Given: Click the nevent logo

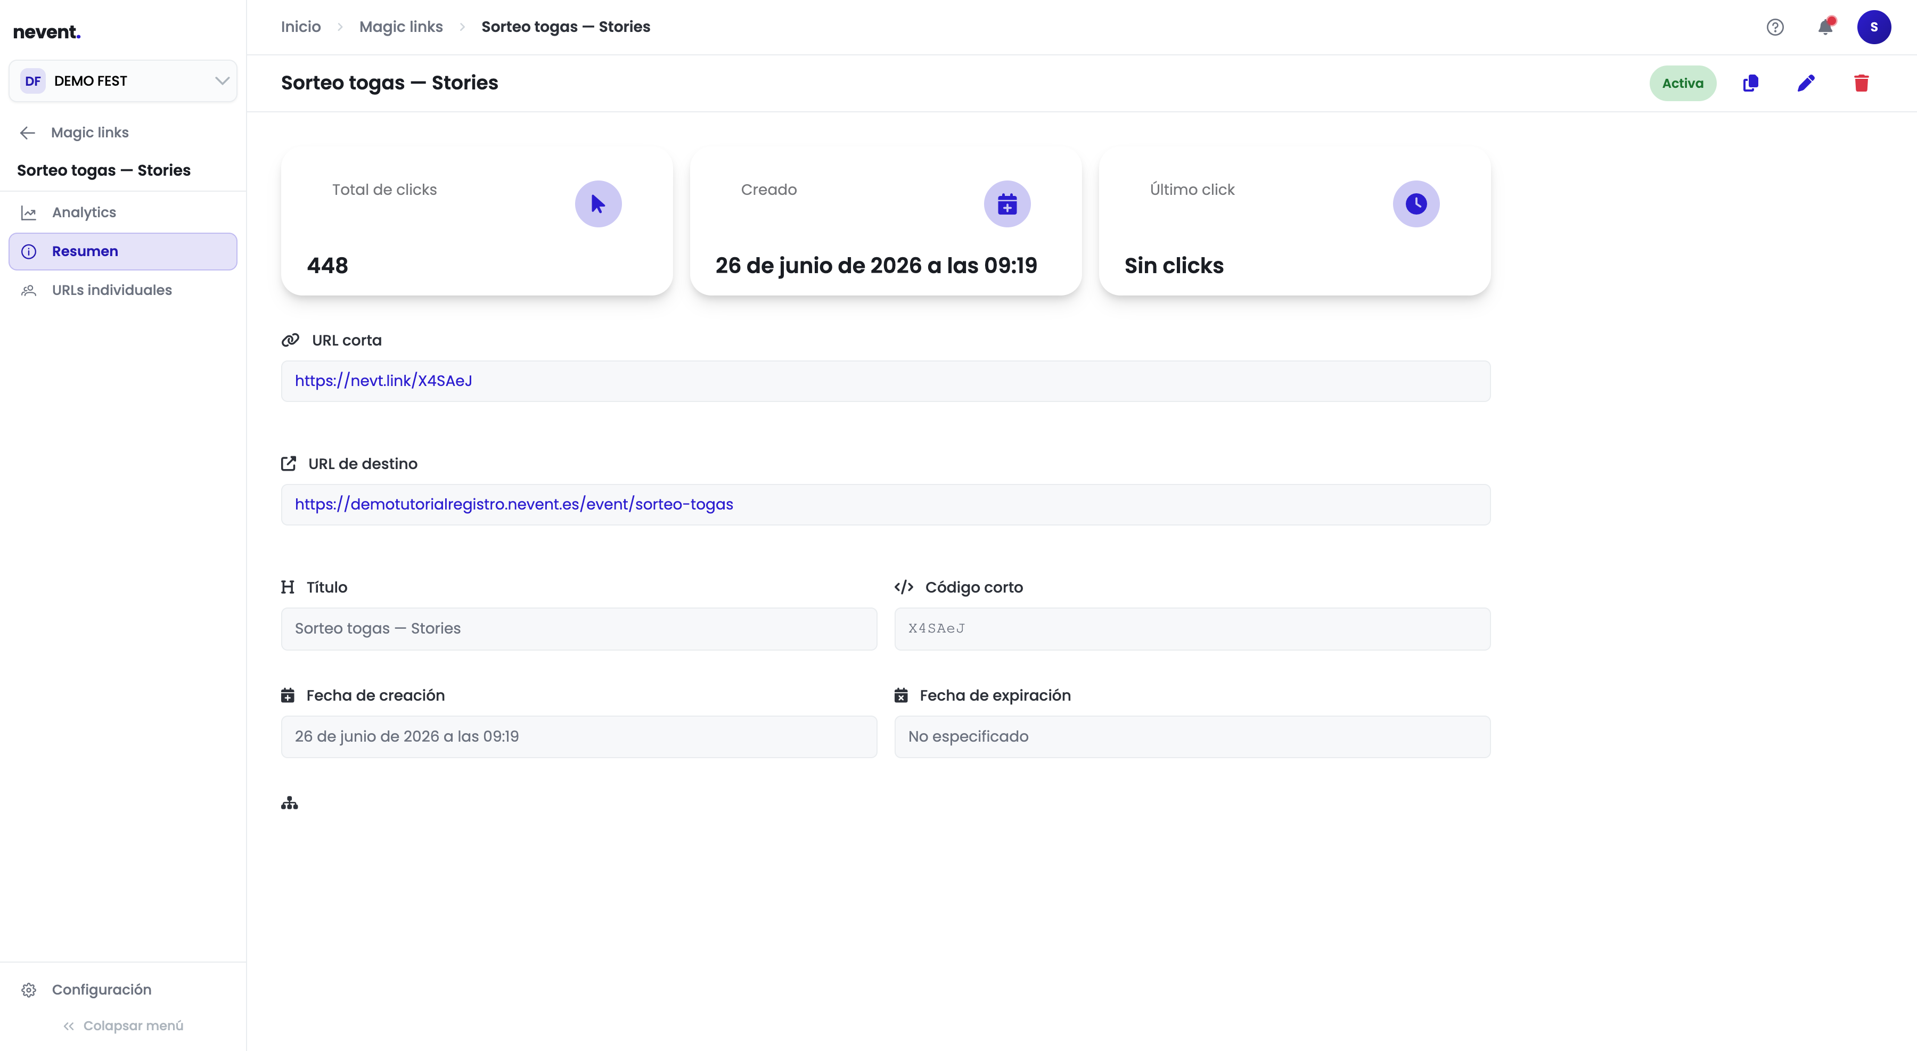Looking at the screenshot, I should pos(47,32).
